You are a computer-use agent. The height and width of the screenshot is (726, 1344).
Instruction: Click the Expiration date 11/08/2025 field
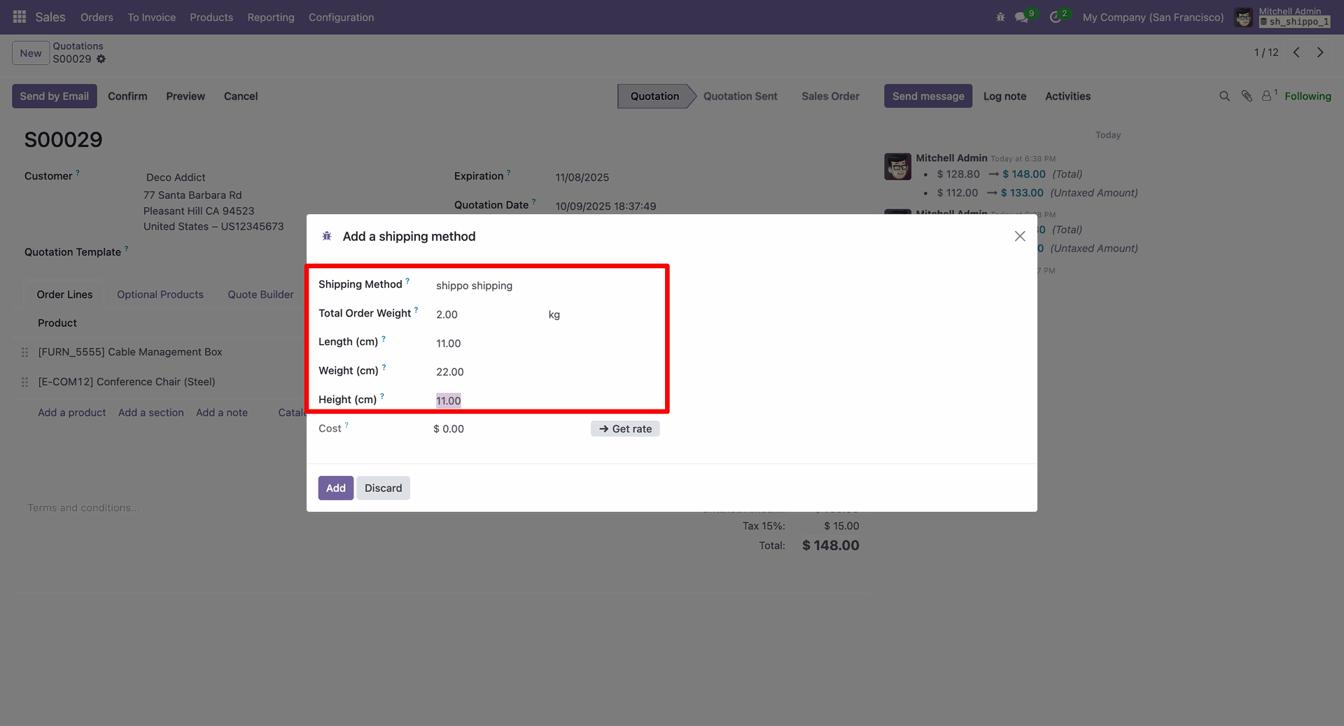[582, 177]
